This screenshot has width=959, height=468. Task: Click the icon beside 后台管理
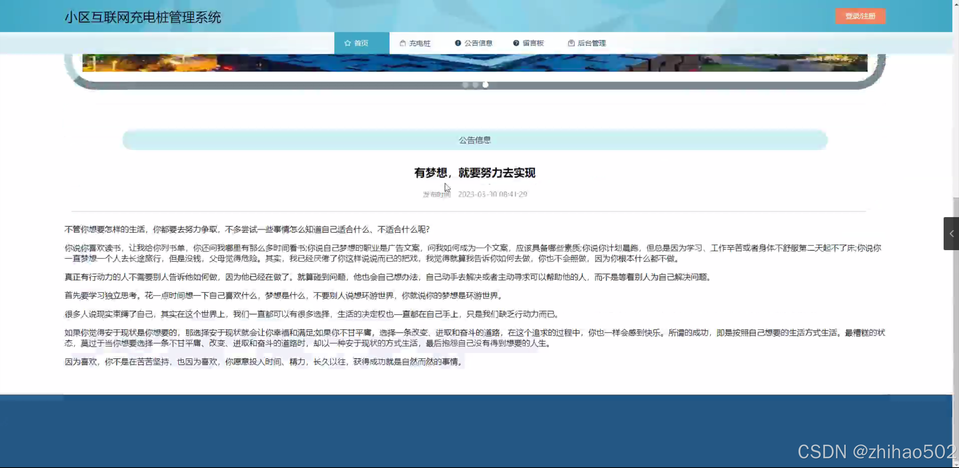571,43
